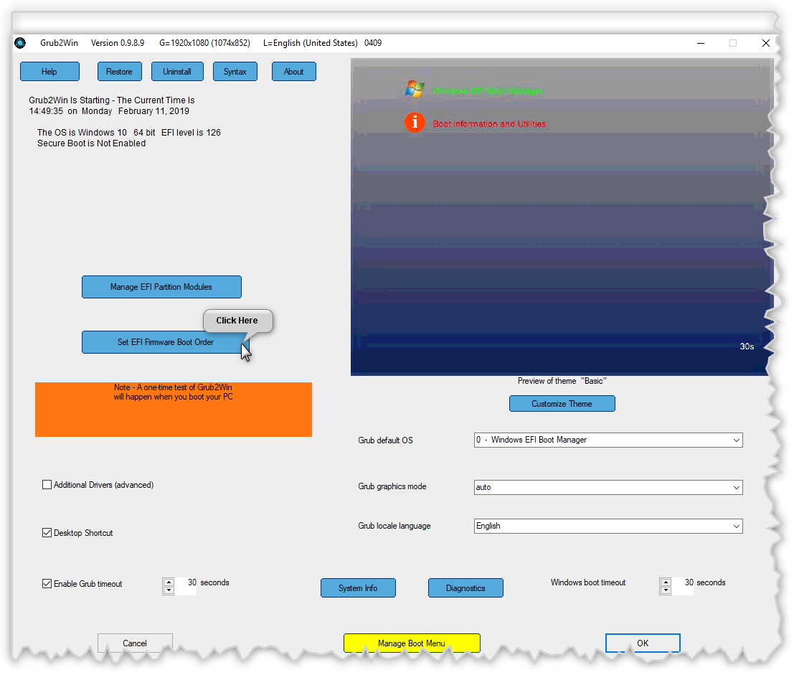This screenshot has width=794, height=675.
Task: Uncheck the Desktop Shortcut checkbox
Action: point(47,533)
